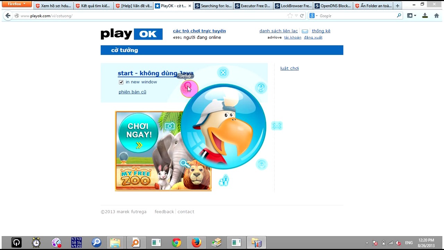
Task: Click the 'đăng xuất' logout link
Action: click(x=313, y=37)
